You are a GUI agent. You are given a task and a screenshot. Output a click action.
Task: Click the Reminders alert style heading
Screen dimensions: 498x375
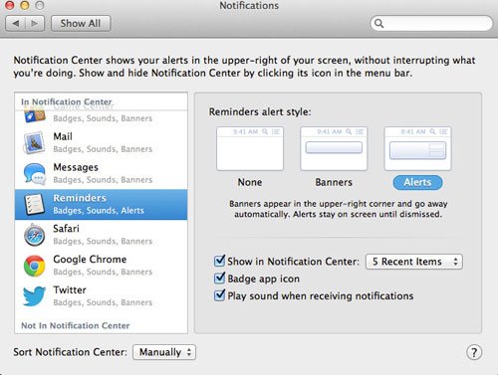coord(260,112)
